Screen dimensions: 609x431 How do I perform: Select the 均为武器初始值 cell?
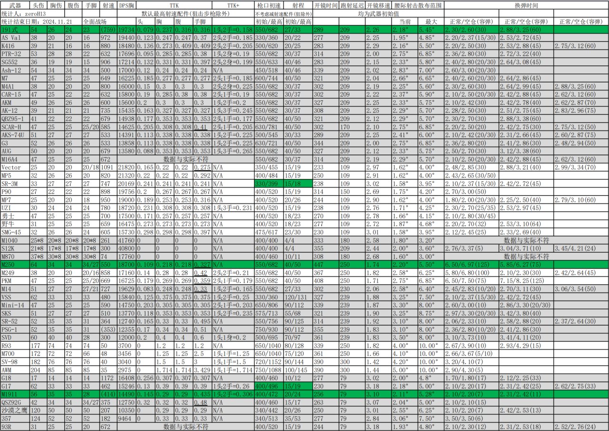click(378, 14)
